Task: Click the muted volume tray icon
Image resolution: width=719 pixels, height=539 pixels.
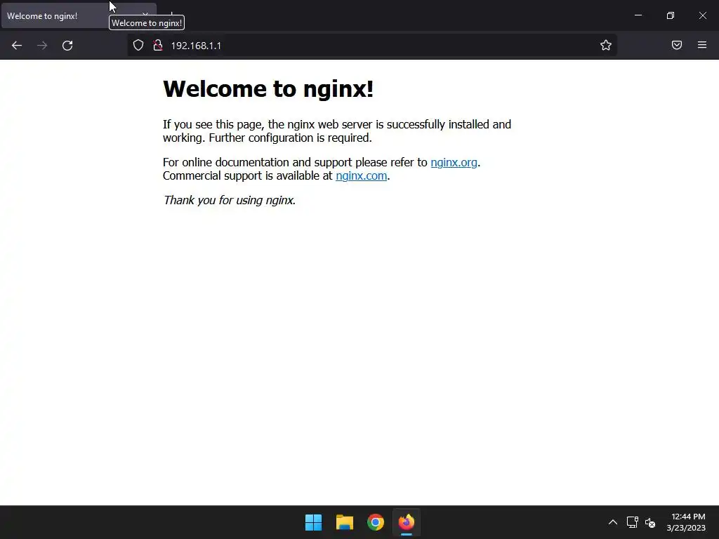Action: [649, 522]
